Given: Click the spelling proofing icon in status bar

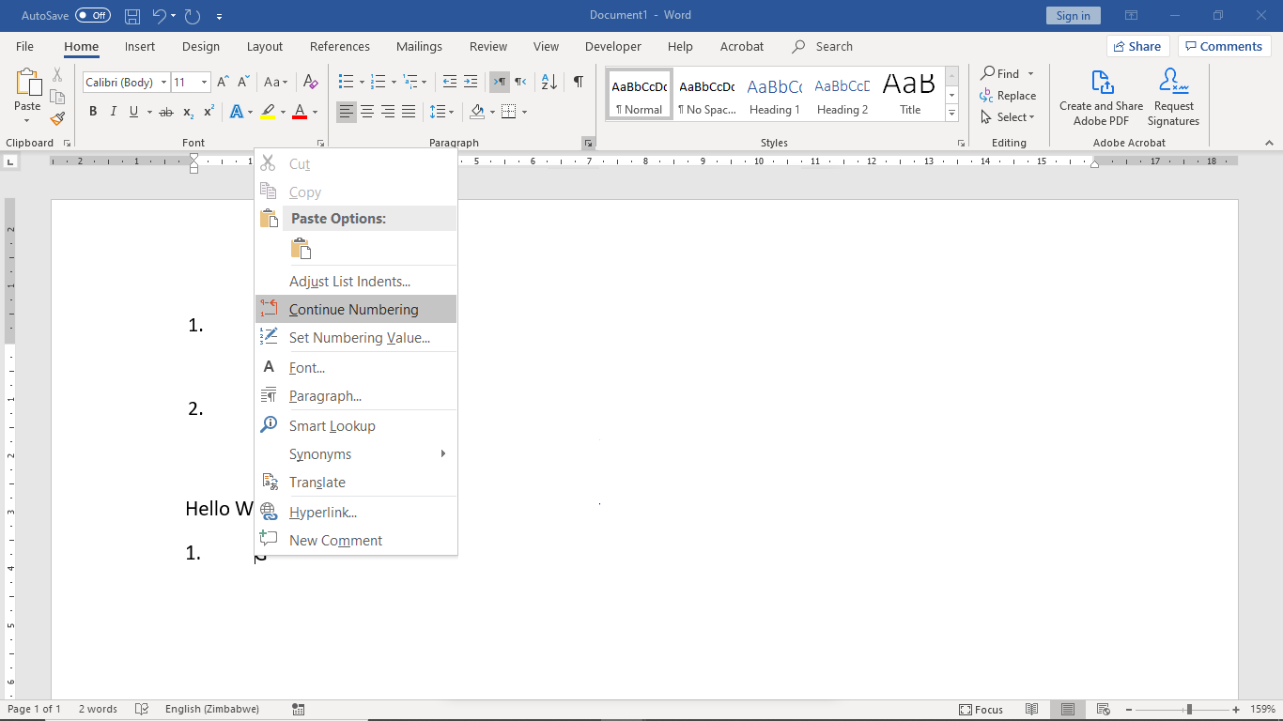Looking at the screenshot, I should [x=142, y=709].
